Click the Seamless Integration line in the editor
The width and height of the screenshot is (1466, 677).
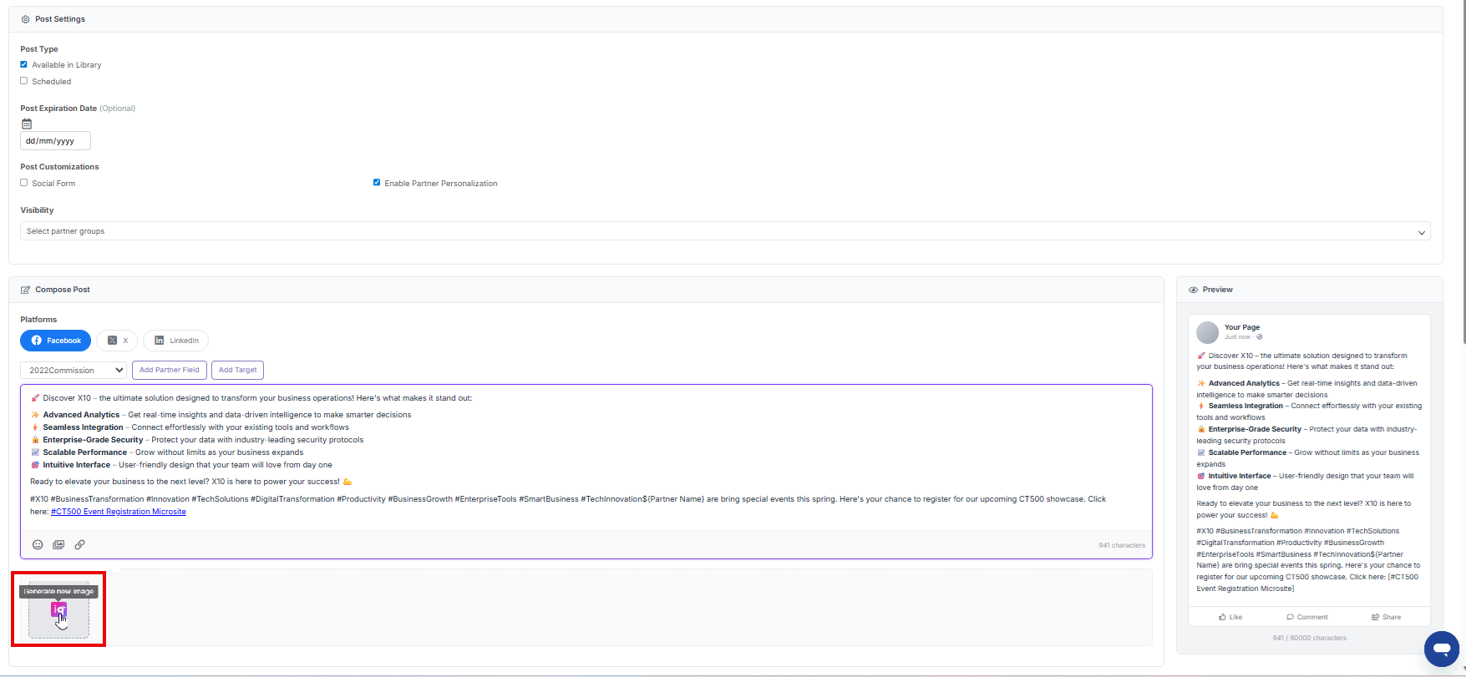coord(190,427)
